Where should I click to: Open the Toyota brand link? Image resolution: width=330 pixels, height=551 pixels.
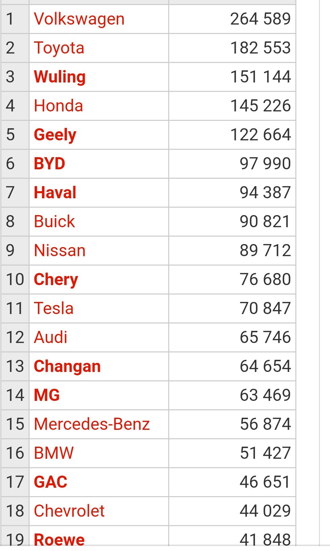[x=59, y=48]
